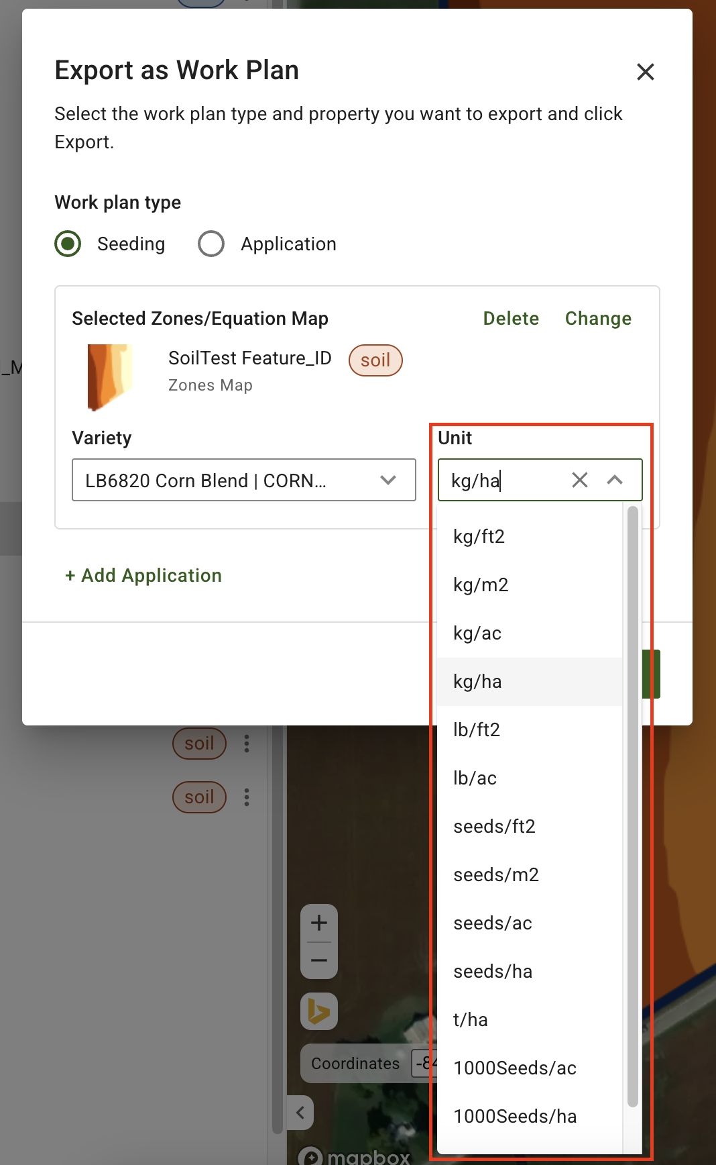This screenshot has height=1165, width=716.
Task: Select the Seeding radio button
Action: [x=68, y=244]
